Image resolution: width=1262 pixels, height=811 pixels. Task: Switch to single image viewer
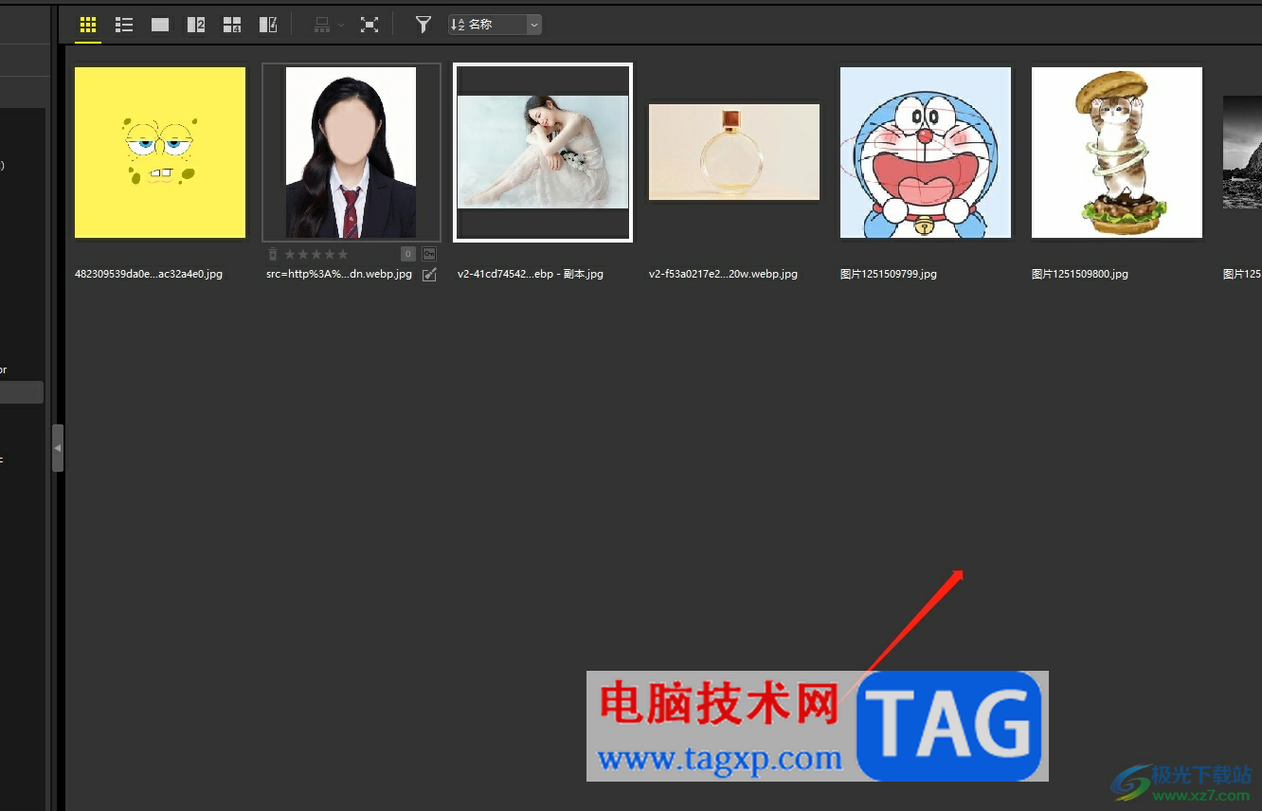pyautogui.click(x=160, y=25)
